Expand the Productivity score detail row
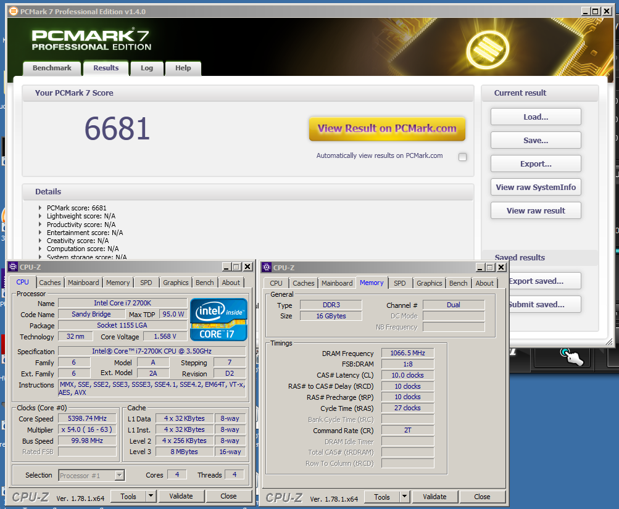Viewport: 619px width, 509px height. point(40,224)
